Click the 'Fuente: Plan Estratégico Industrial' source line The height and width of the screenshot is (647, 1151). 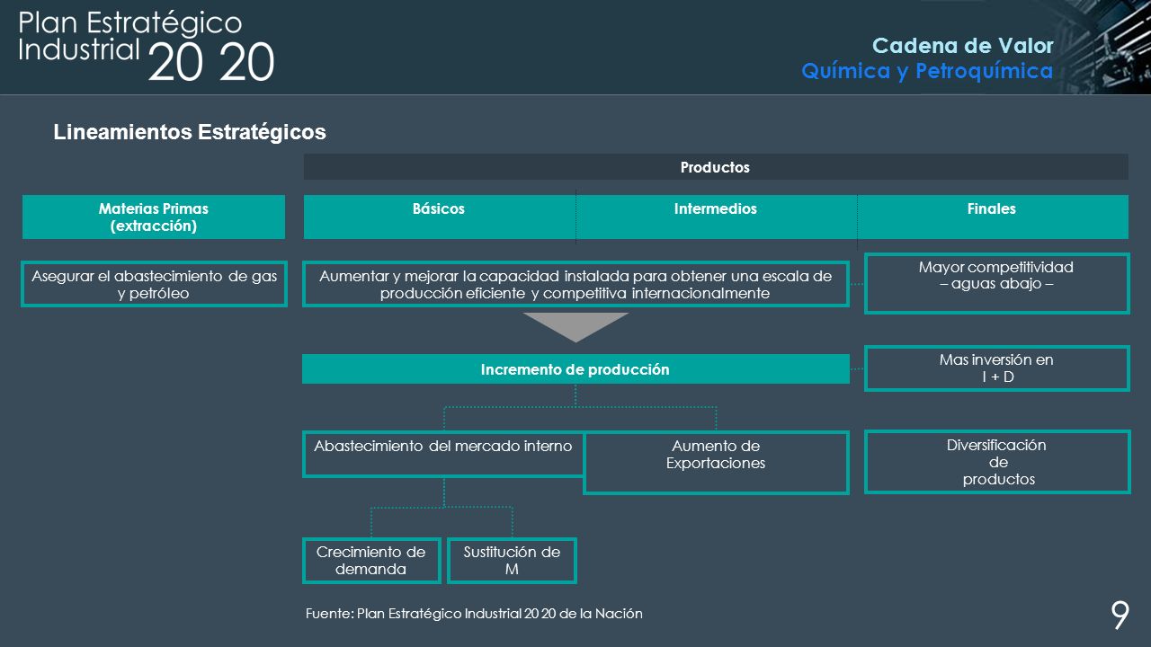[x=475, y=614]
